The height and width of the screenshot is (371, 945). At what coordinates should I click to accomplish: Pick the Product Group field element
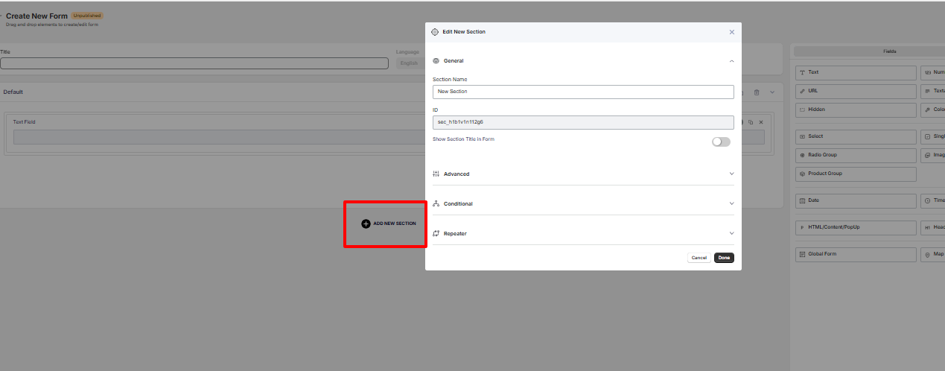coord(856,174)
